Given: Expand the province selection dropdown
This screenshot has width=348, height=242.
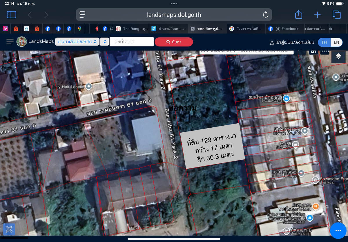Looking at the screenshot, I should (77, 42).
